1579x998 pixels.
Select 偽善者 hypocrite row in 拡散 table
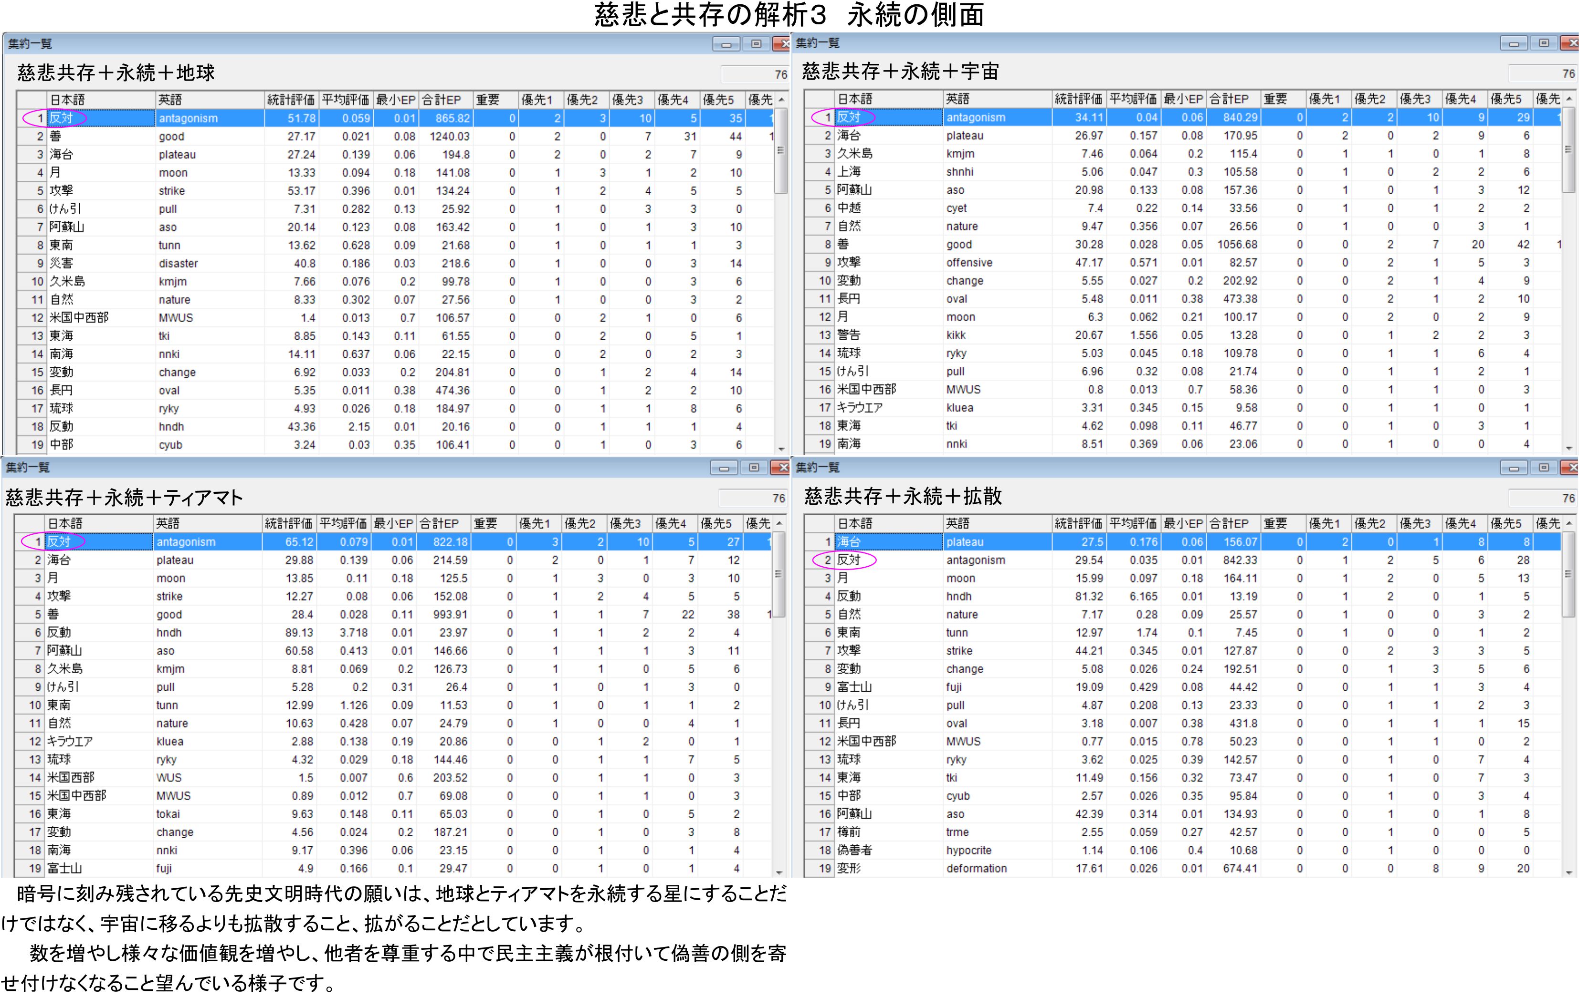[x=885, y=850]
